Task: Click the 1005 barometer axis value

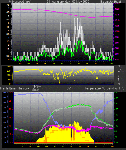Action: click(117, 26)
